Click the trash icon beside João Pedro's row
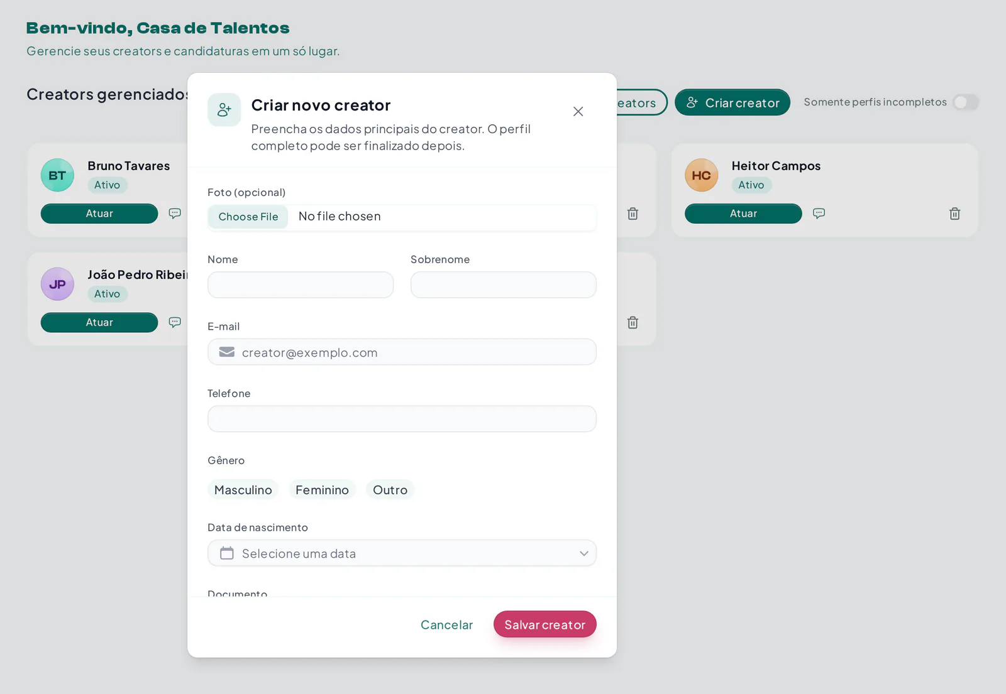The width and height of the screenshot is (1006, 694). 633,322
